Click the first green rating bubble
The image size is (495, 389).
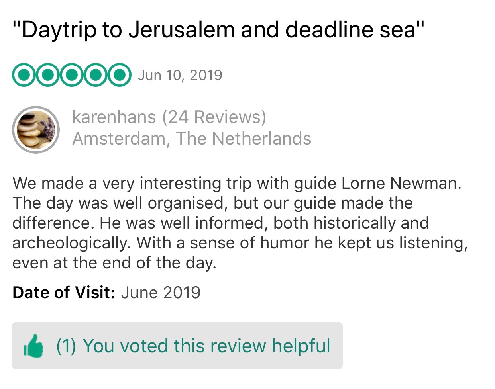[x=24, y=75]
